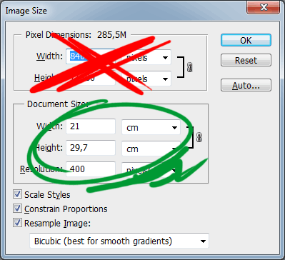Image resolution: width=285 pixels, height=260 pixels.
Task: Click the Resolution field showing 400
Action: pos(91,169)
